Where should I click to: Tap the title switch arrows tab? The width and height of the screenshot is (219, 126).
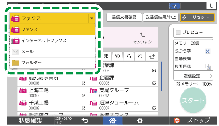point(152,56)
